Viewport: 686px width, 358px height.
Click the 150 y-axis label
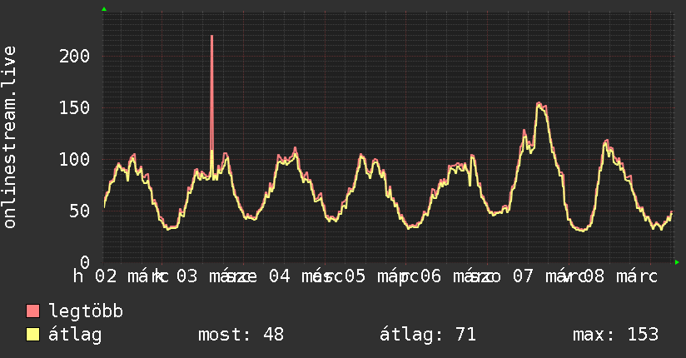(74, 107)
